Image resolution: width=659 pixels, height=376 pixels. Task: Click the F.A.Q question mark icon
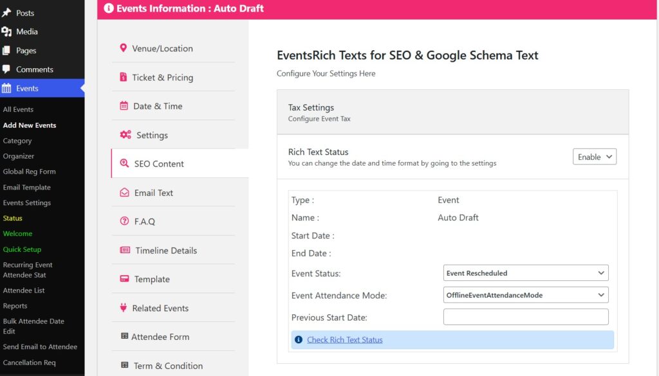click(x=124, y=220)
